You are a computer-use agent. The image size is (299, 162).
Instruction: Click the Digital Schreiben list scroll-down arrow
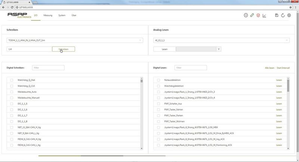[142, 149]
